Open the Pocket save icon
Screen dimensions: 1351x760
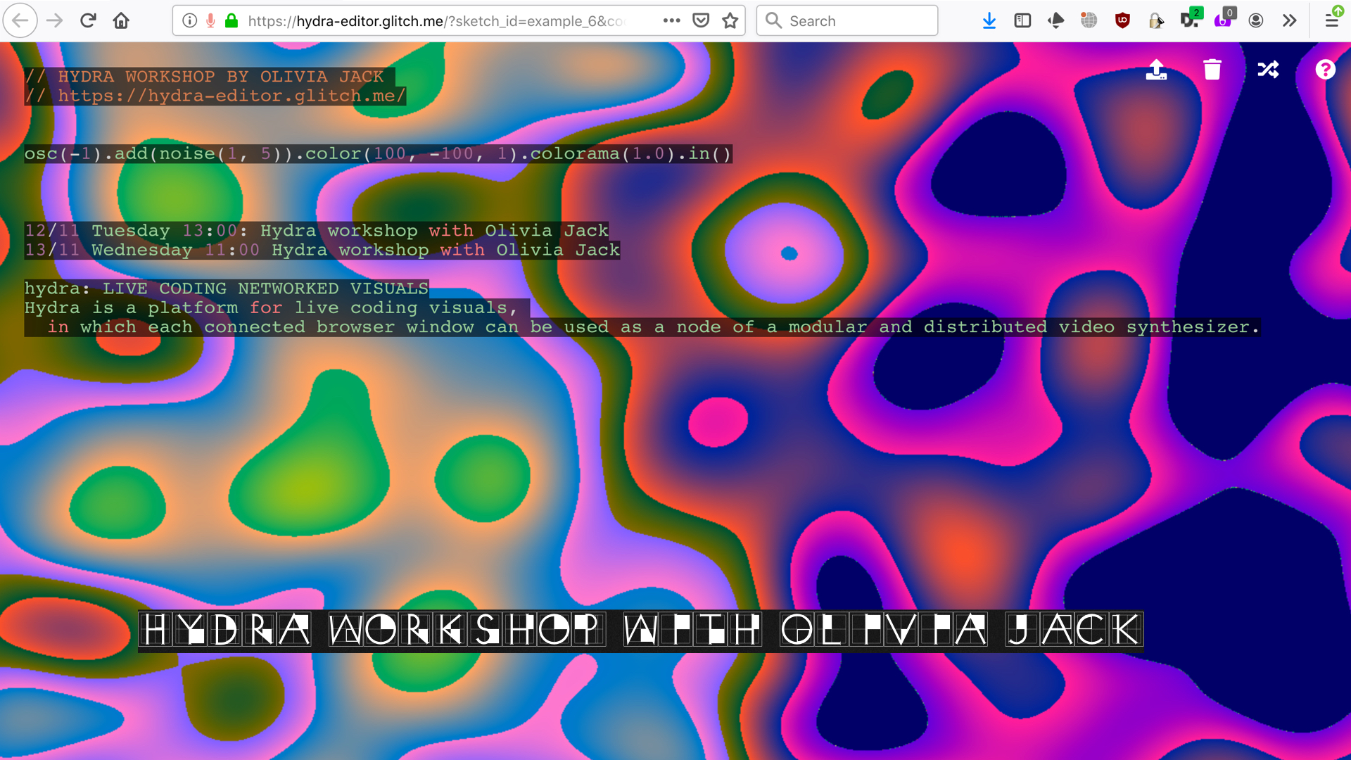[x=700, y=20]
